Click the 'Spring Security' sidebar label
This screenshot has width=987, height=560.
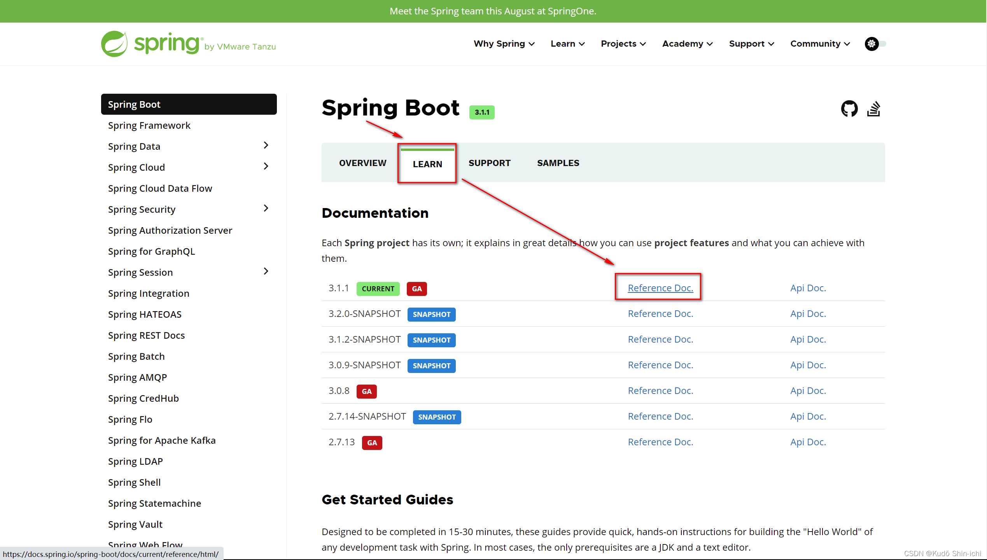coord(142,209)
